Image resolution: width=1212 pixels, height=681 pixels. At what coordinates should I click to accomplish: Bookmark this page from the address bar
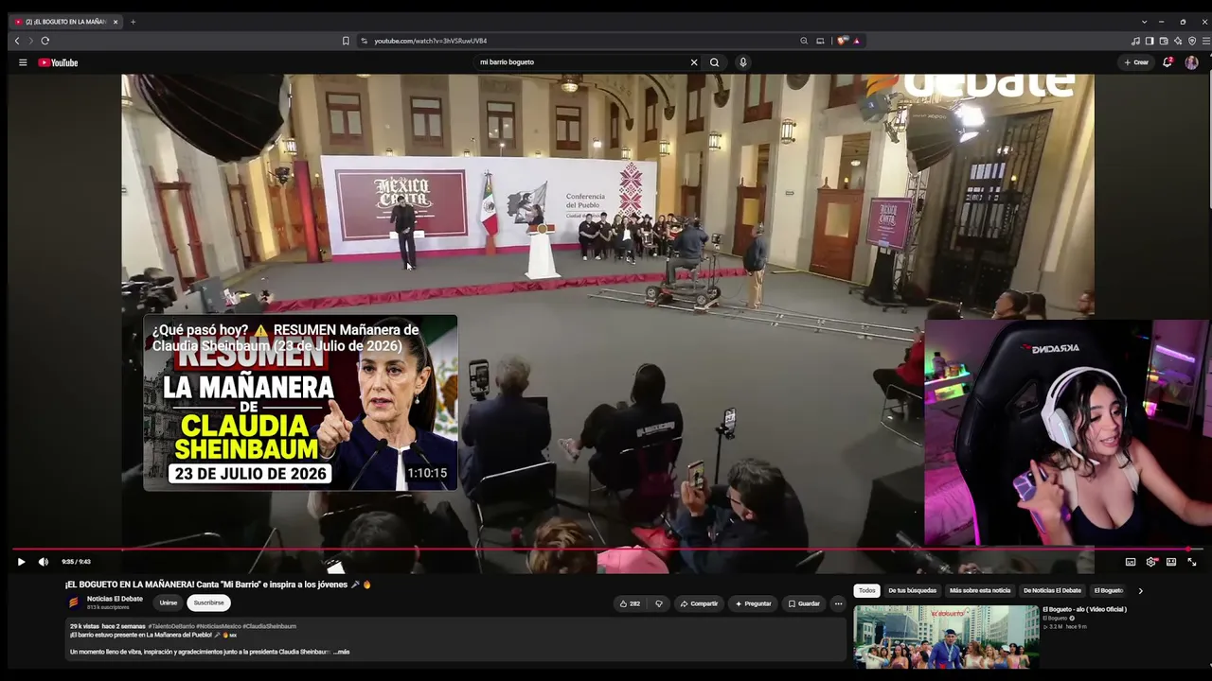[346, 41]
